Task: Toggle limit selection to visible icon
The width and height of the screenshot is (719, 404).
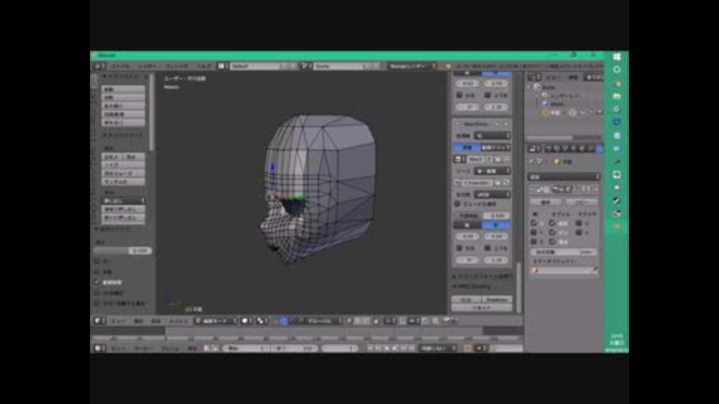Action: pyautogui.click(x=376, y=321)
